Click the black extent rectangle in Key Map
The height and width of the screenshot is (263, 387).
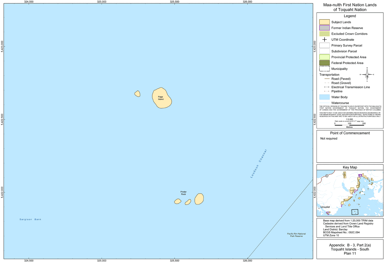click(355, 212)
